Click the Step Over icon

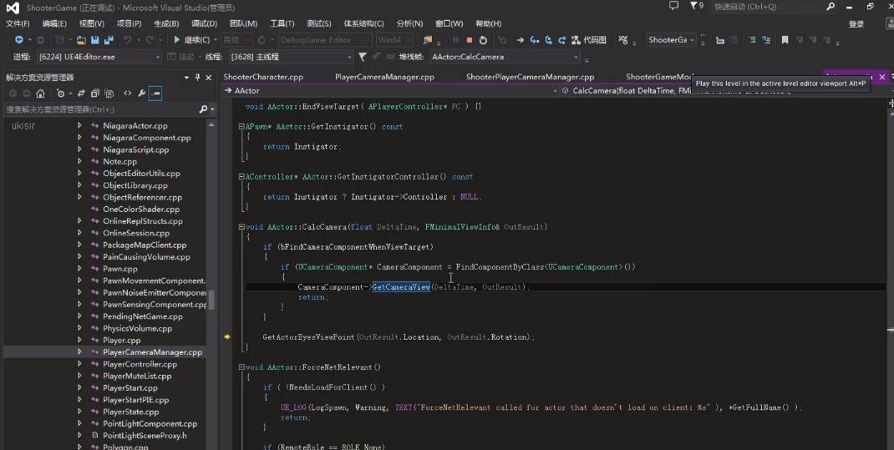coord(548,40)
